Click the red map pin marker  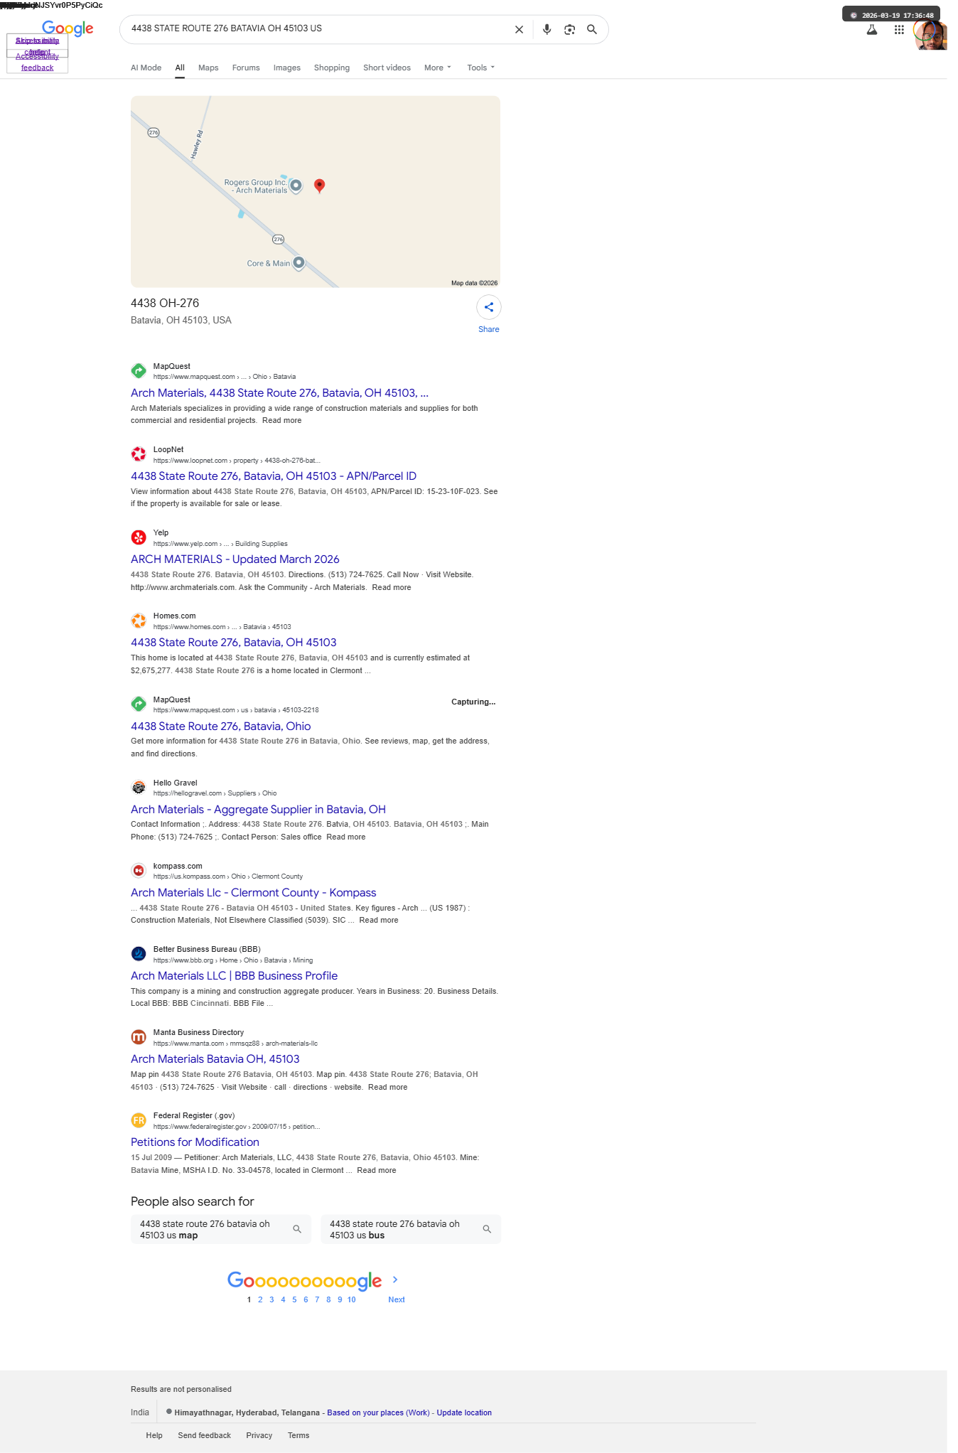click(x=320, y=186)
